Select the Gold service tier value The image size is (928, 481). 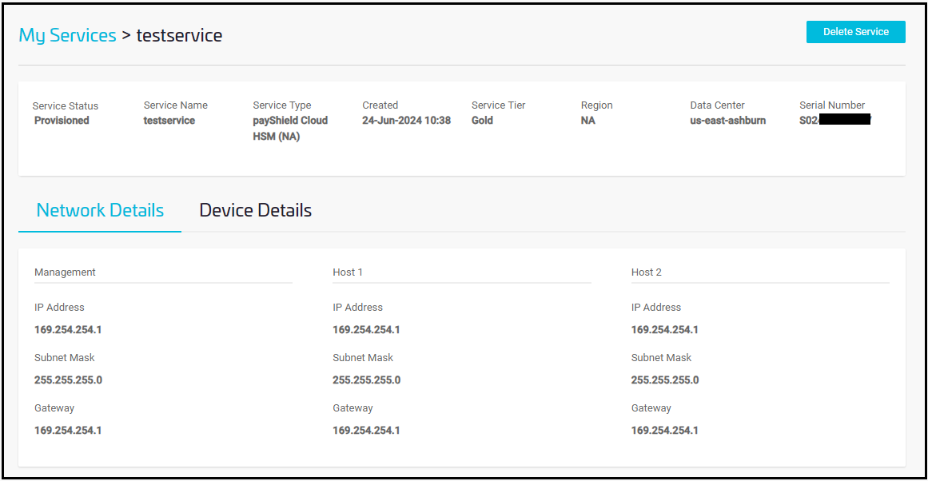tap(482, 121)
